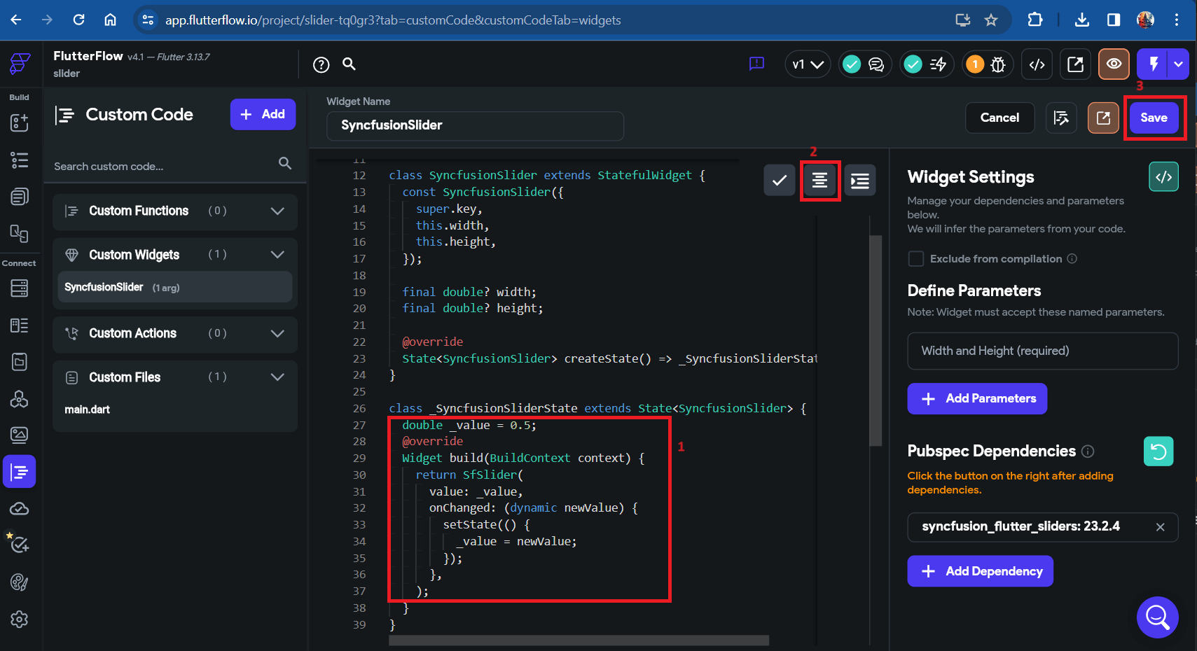The height and width of the screenshot is (651, 1197).
Task: Open the cloud checkmark icon in sidebar
Action: 20,509
